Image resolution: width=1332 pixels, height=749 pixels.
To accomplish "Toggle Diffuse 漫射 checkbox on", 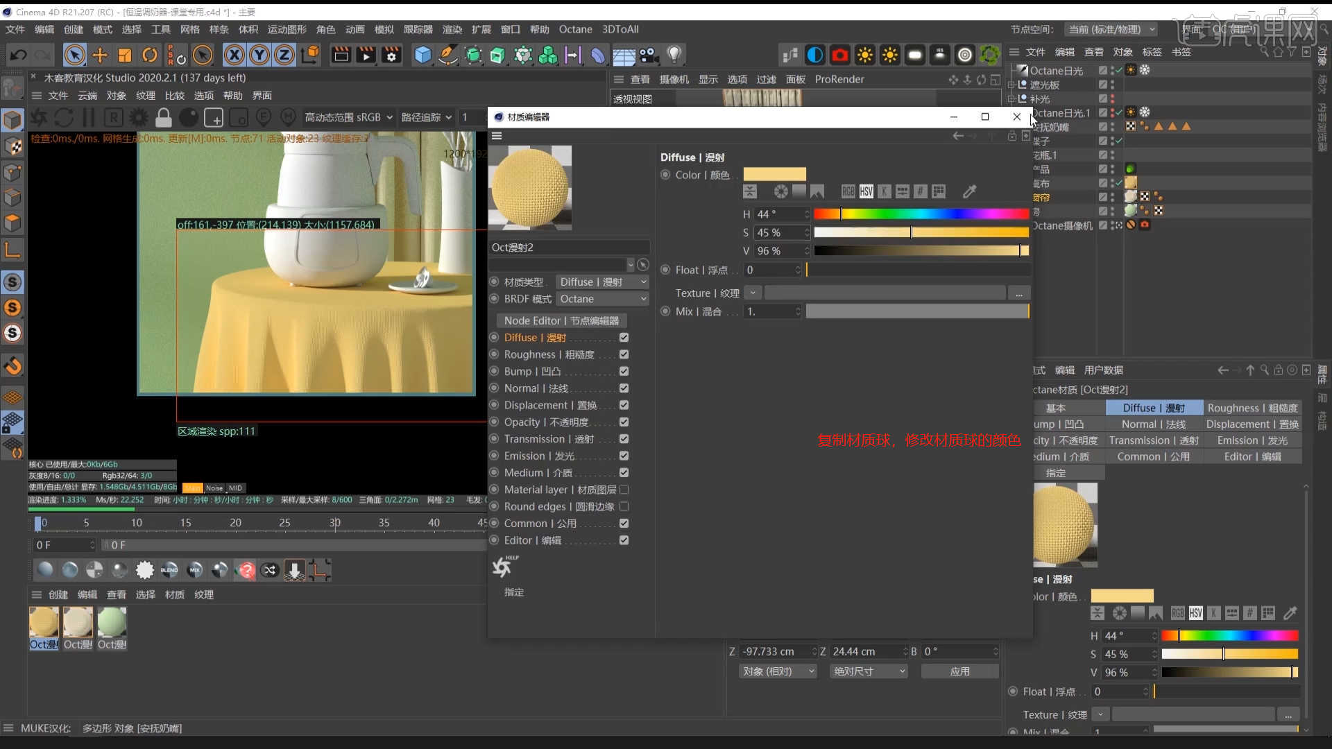I will coord(624,336).
